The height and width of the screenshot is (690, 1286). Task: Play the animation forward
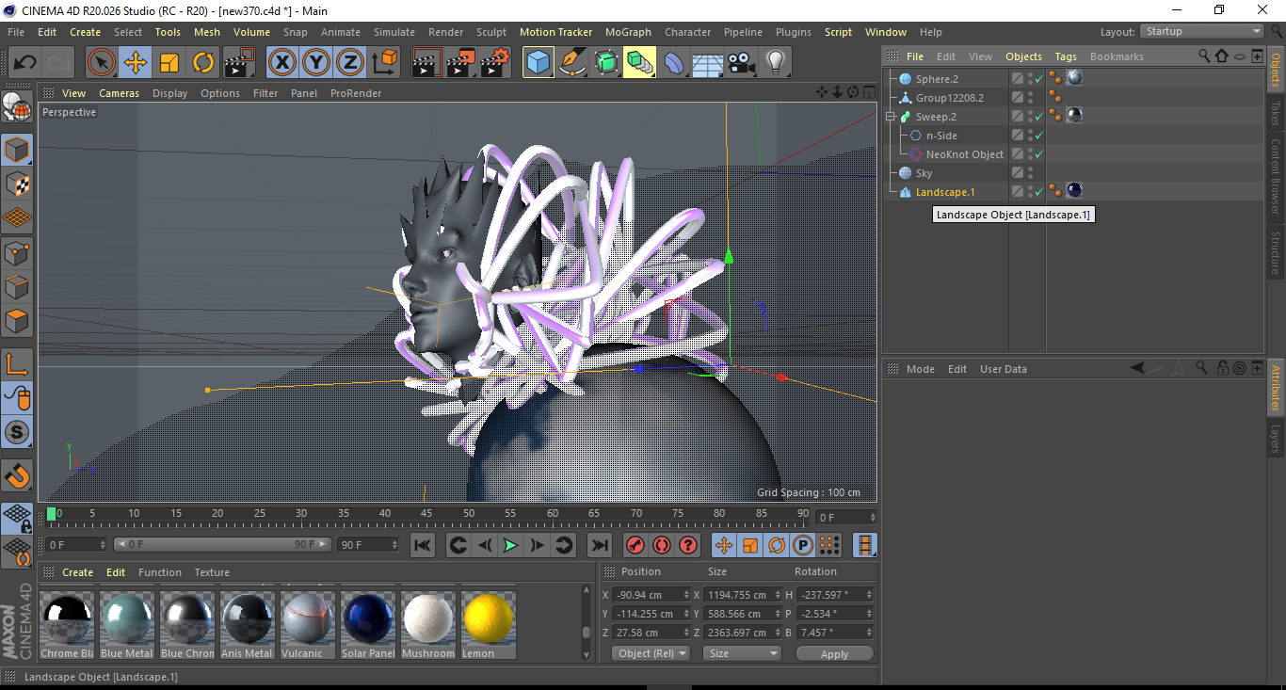510,545
